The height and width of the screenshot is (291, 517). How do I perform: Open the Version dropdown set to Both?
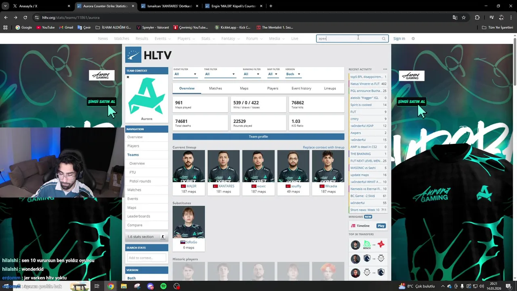[x=293, y=74]
